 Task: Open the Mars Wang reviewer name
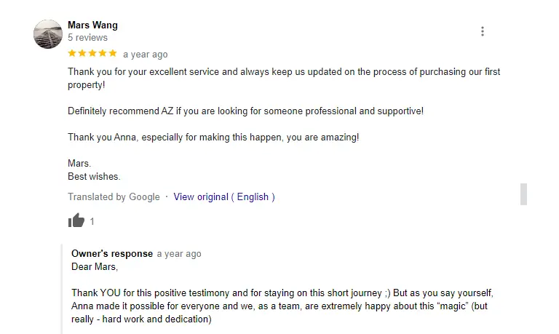92,25
